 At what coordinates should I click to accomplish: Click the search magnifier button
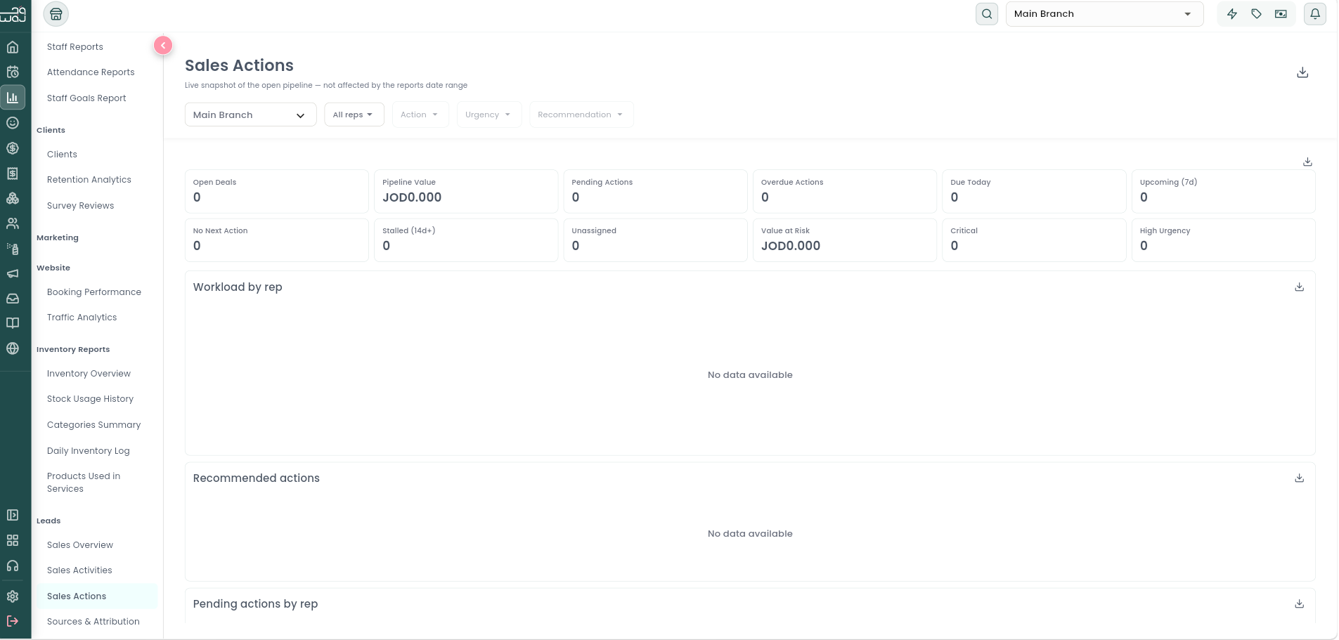(x=987, y=14)
